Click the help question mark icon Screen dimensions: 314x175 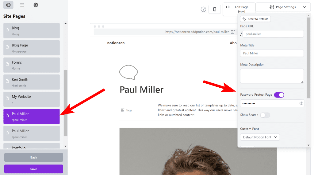(203, 9)
